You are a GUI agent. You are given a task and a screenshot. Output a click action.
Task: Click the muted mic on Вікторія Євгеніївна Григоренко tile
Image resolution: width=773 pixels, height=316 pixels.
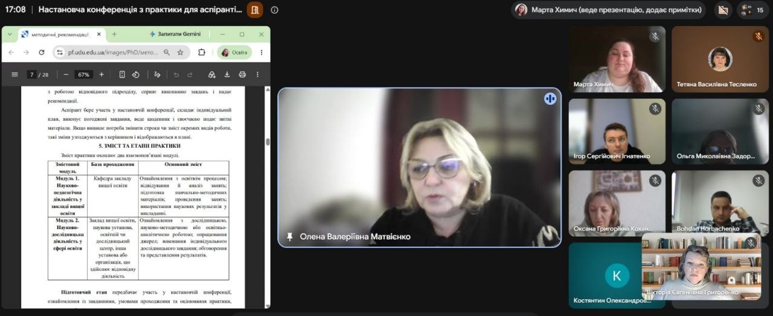751,242
